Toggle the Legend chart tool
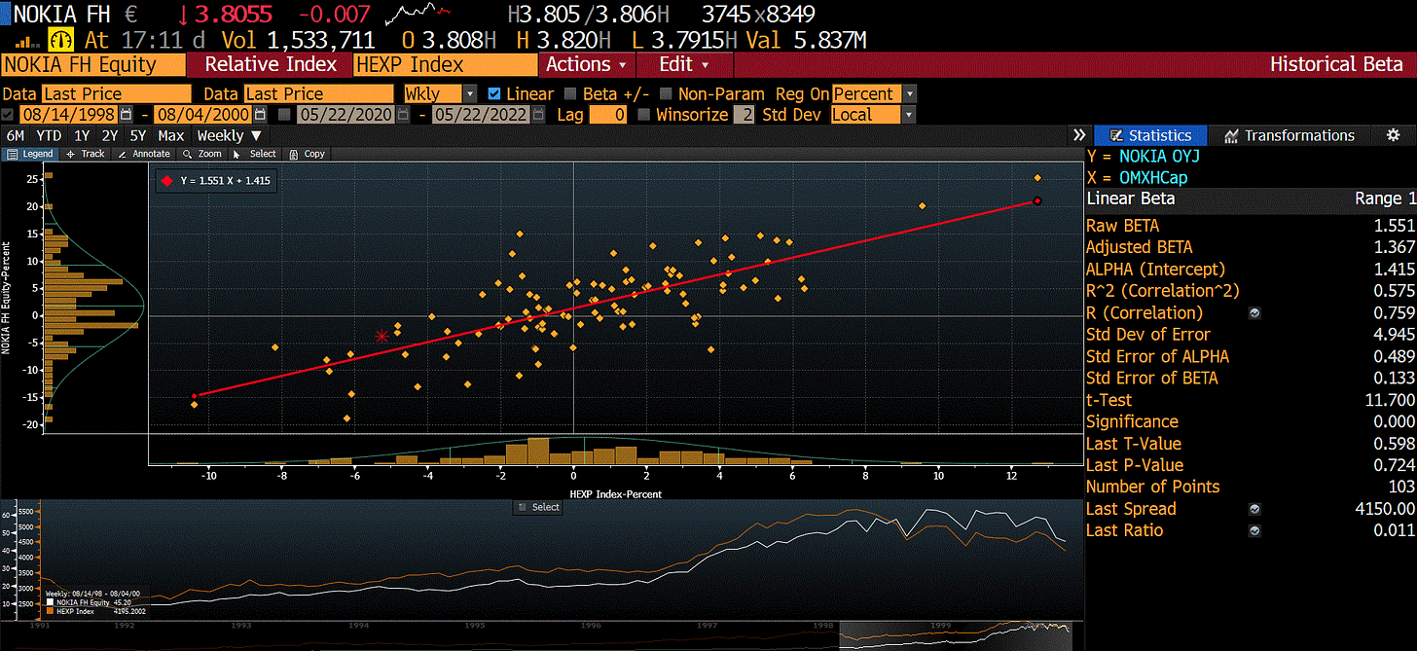1417x651 pixels. point(30,154)
